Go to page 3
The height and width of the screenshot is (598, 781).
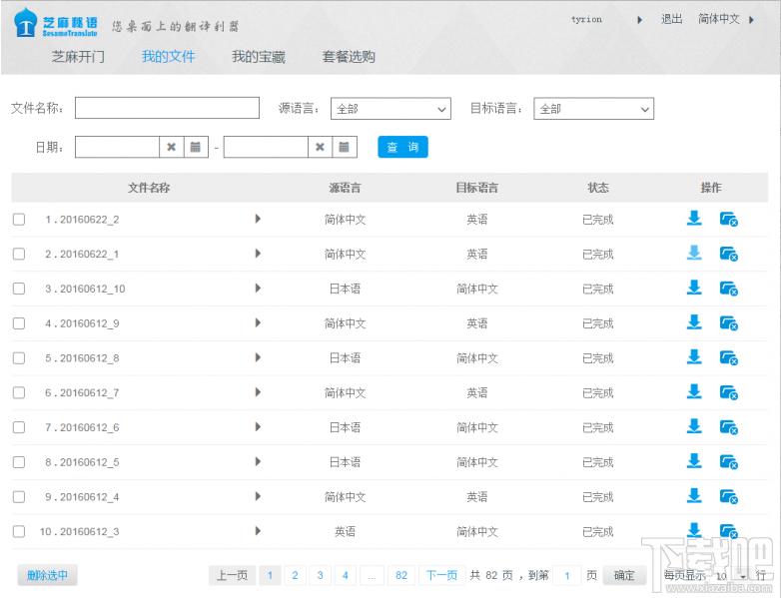pyautogui.click(x=320, y=576)
